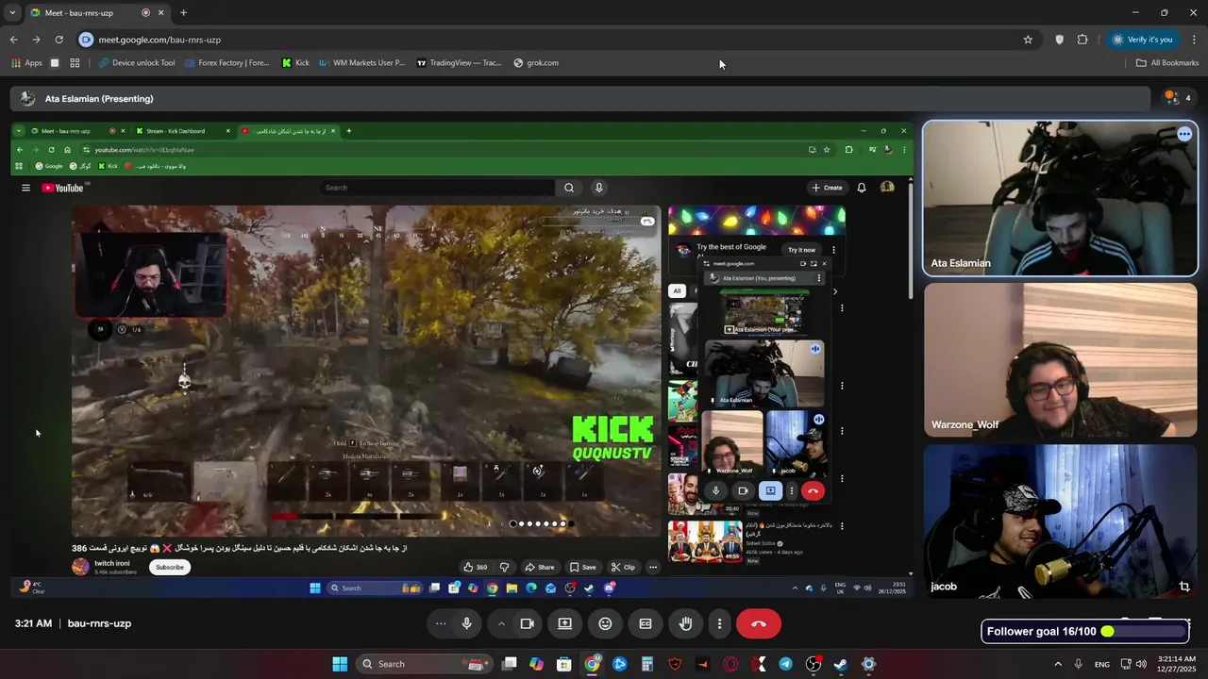Switch to Chrome on the taskbar
Viewport: 1208px width, 679px height.
592,664
